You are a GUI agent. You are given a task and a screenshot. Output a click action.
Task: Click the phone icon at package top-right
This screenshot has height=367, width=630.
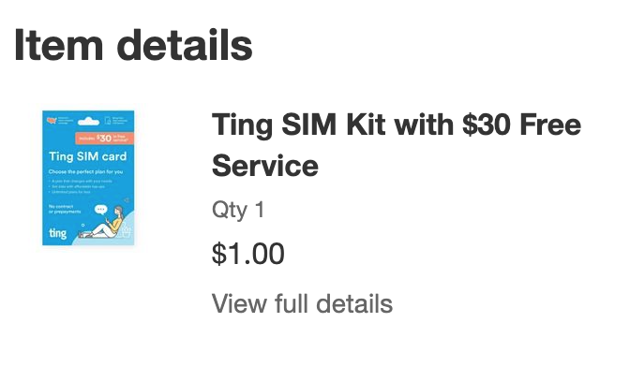pyautogui.click(x=108, y=121)
